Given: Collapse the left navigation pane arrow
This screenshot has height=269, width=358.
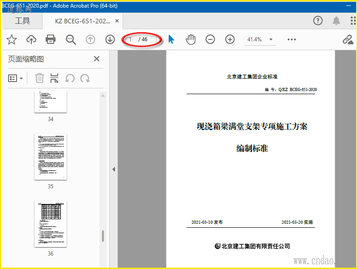Looking at the screenshot, I should (114, 169).
